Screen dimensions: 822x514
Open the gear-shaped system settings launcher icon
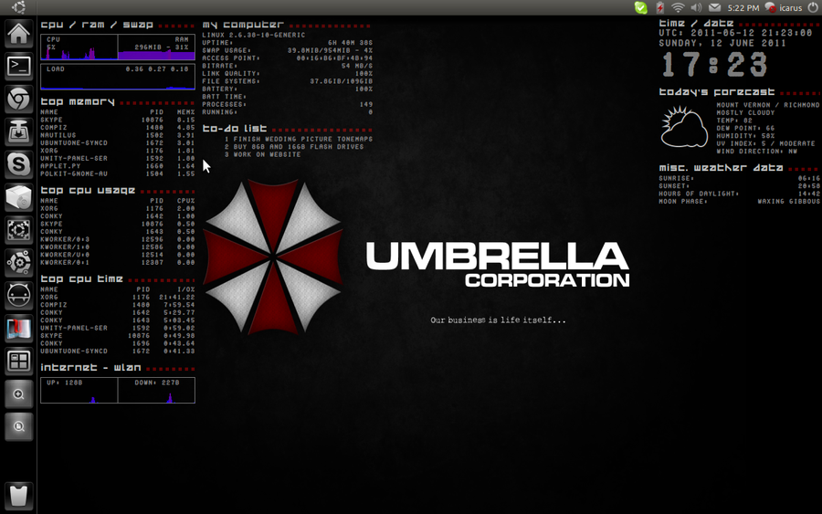[18, 263]
